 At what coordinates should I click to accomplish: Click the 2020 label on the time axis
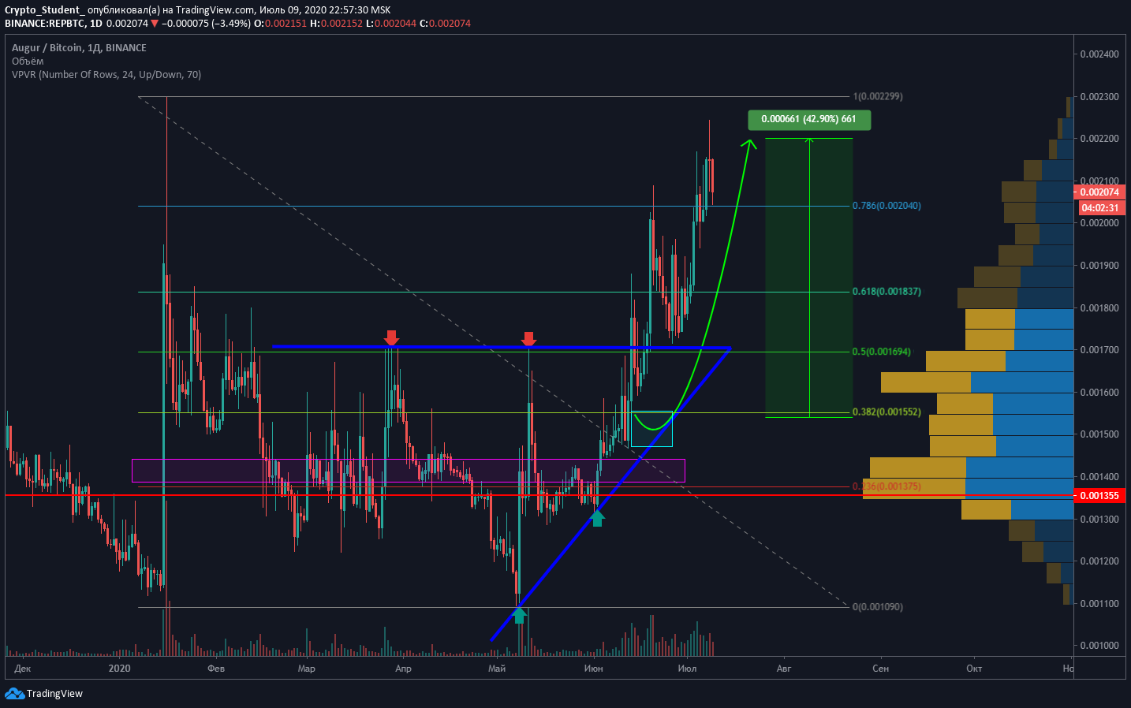[x=119, y=669]
